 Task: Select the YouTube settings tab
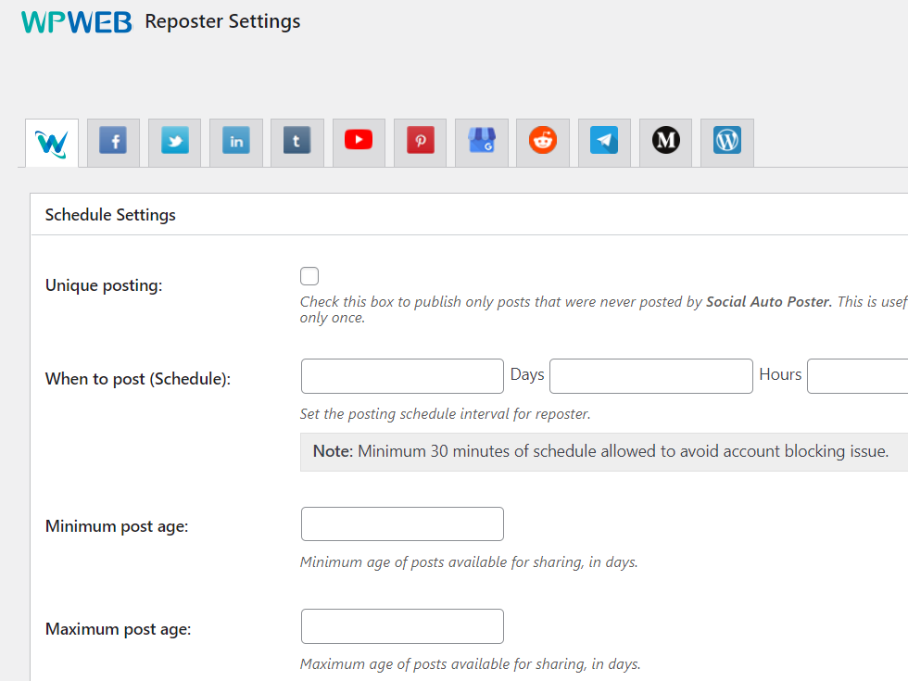pyautogui.click(x=359, y=143)
